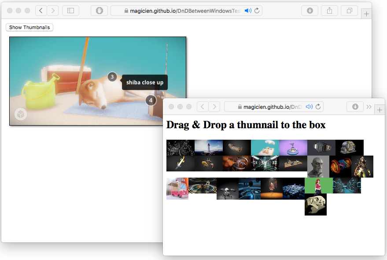
Task: Select the gray engine machine thumbnail
Action: [349, 148]
